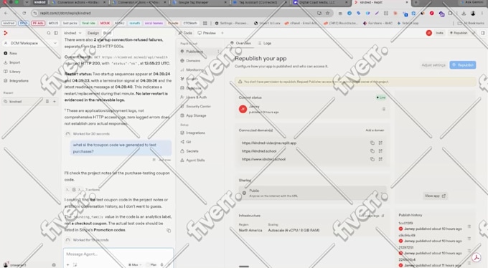Switch to the Overview tab
The width and height of the screenshot is (488, 268).
[240, 43]
